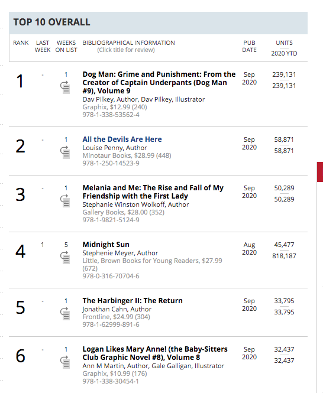Click the Rank column header
The image size is (323, 393).
21,43
